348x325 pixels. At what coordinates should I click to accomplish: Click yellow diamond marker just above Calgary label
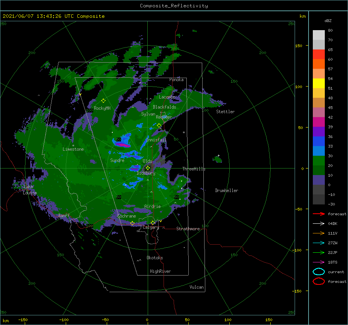pyautogui.click(x=153, y=223)
